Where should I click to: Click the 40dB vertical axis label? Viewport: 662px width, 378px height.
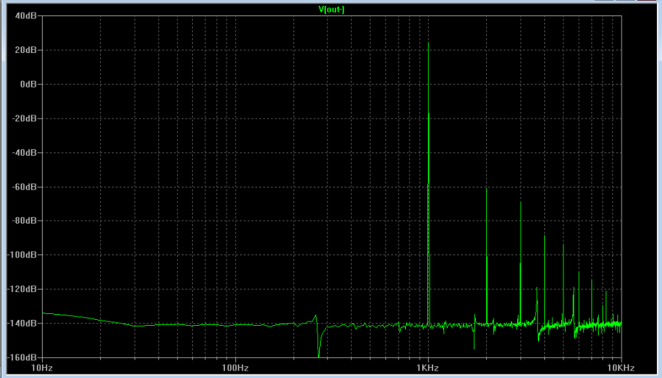[x=26, y=16]
